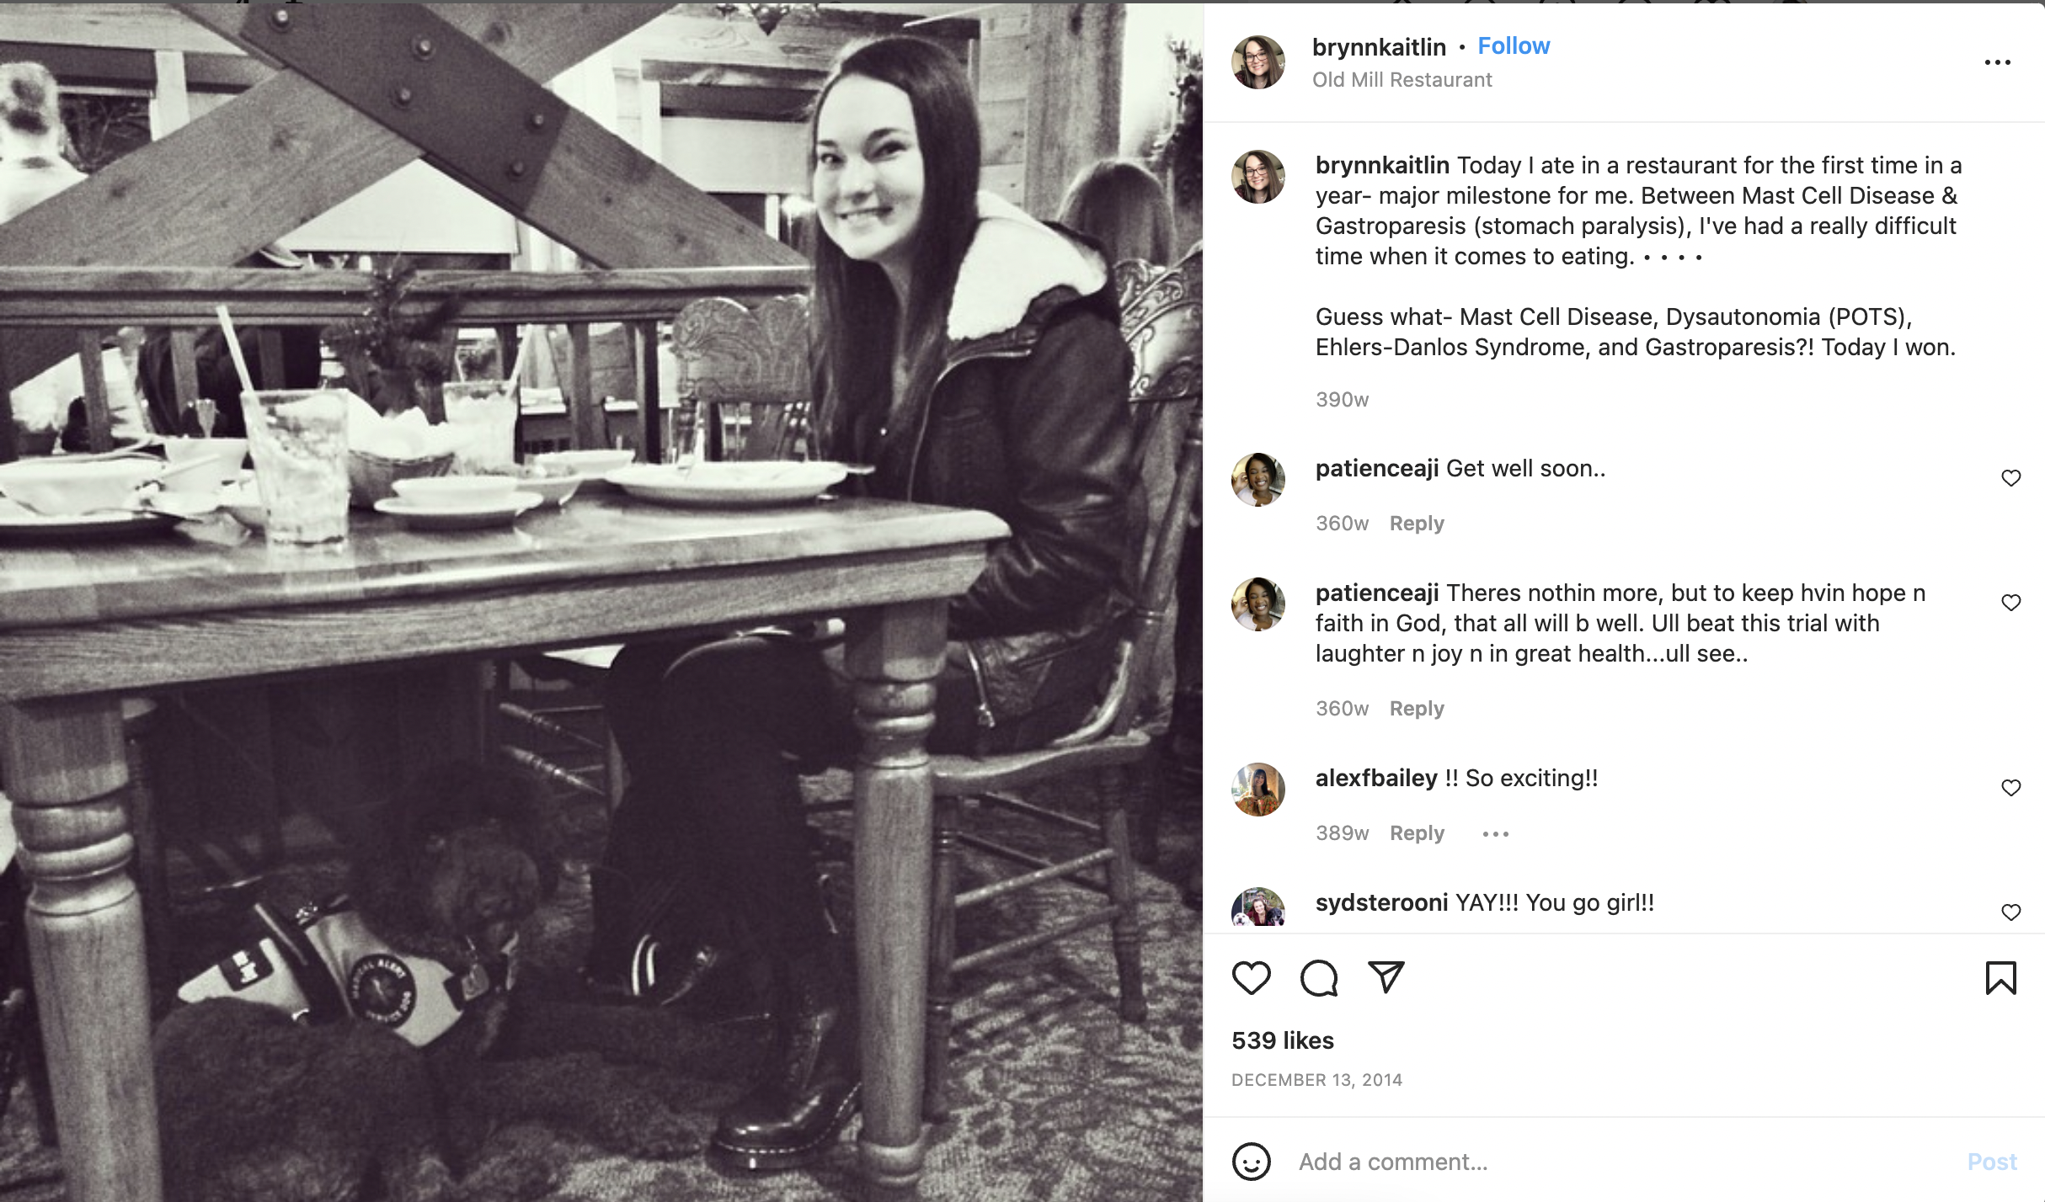This screenshot has width=2045, height=1202.
Task: View the 539 likes list
Action: pos(1283,1040)
